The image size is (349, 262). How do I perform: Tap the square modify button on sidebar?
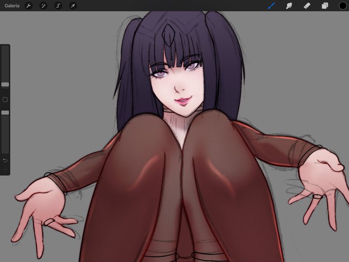click(5, 100)
